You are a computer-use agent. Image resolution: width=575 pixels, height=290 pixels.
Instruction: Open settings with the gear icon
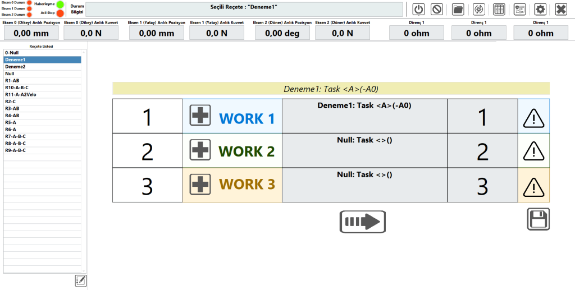540,10
